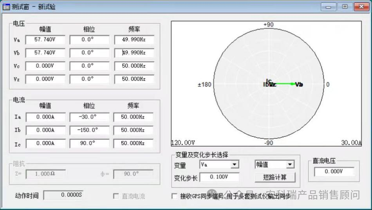The height and width of the screenshot is (210, 372).
Task: Edit the Vb voltage phase field
Action: pos(89,52)
